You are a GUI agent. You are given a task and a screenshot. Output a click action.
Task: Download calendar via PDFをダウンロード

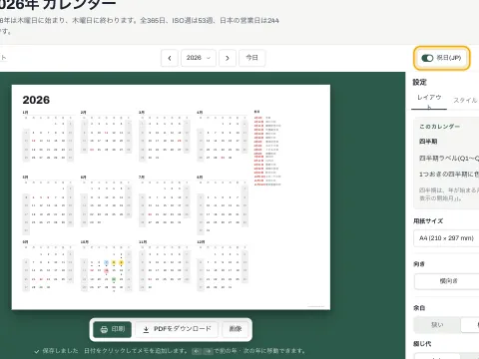click(177, 329)
